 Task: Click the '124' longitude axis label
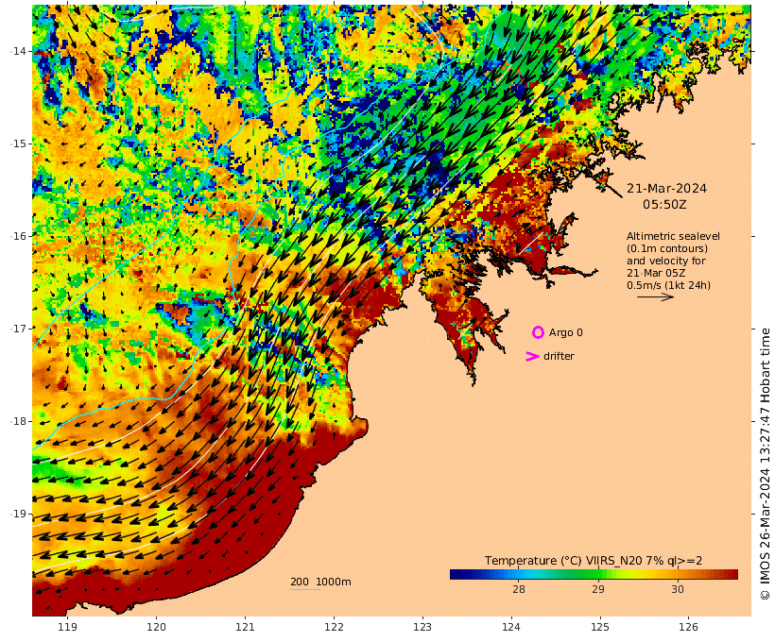(511, 627)
